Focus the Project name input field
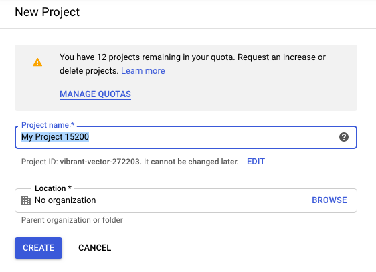The height and width of the screenshot is (272, 376). [x=186, y=137]
